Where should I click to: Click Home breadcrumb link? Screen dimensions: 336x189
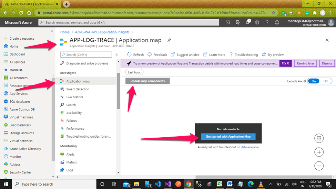65,32
